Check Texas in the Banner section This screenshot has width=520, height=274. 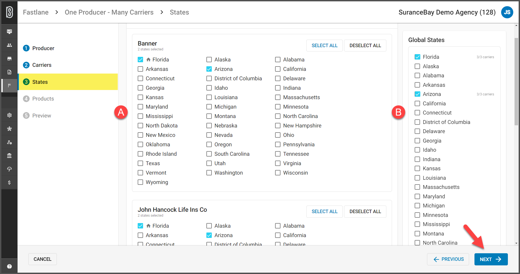(x=140, y=163)
